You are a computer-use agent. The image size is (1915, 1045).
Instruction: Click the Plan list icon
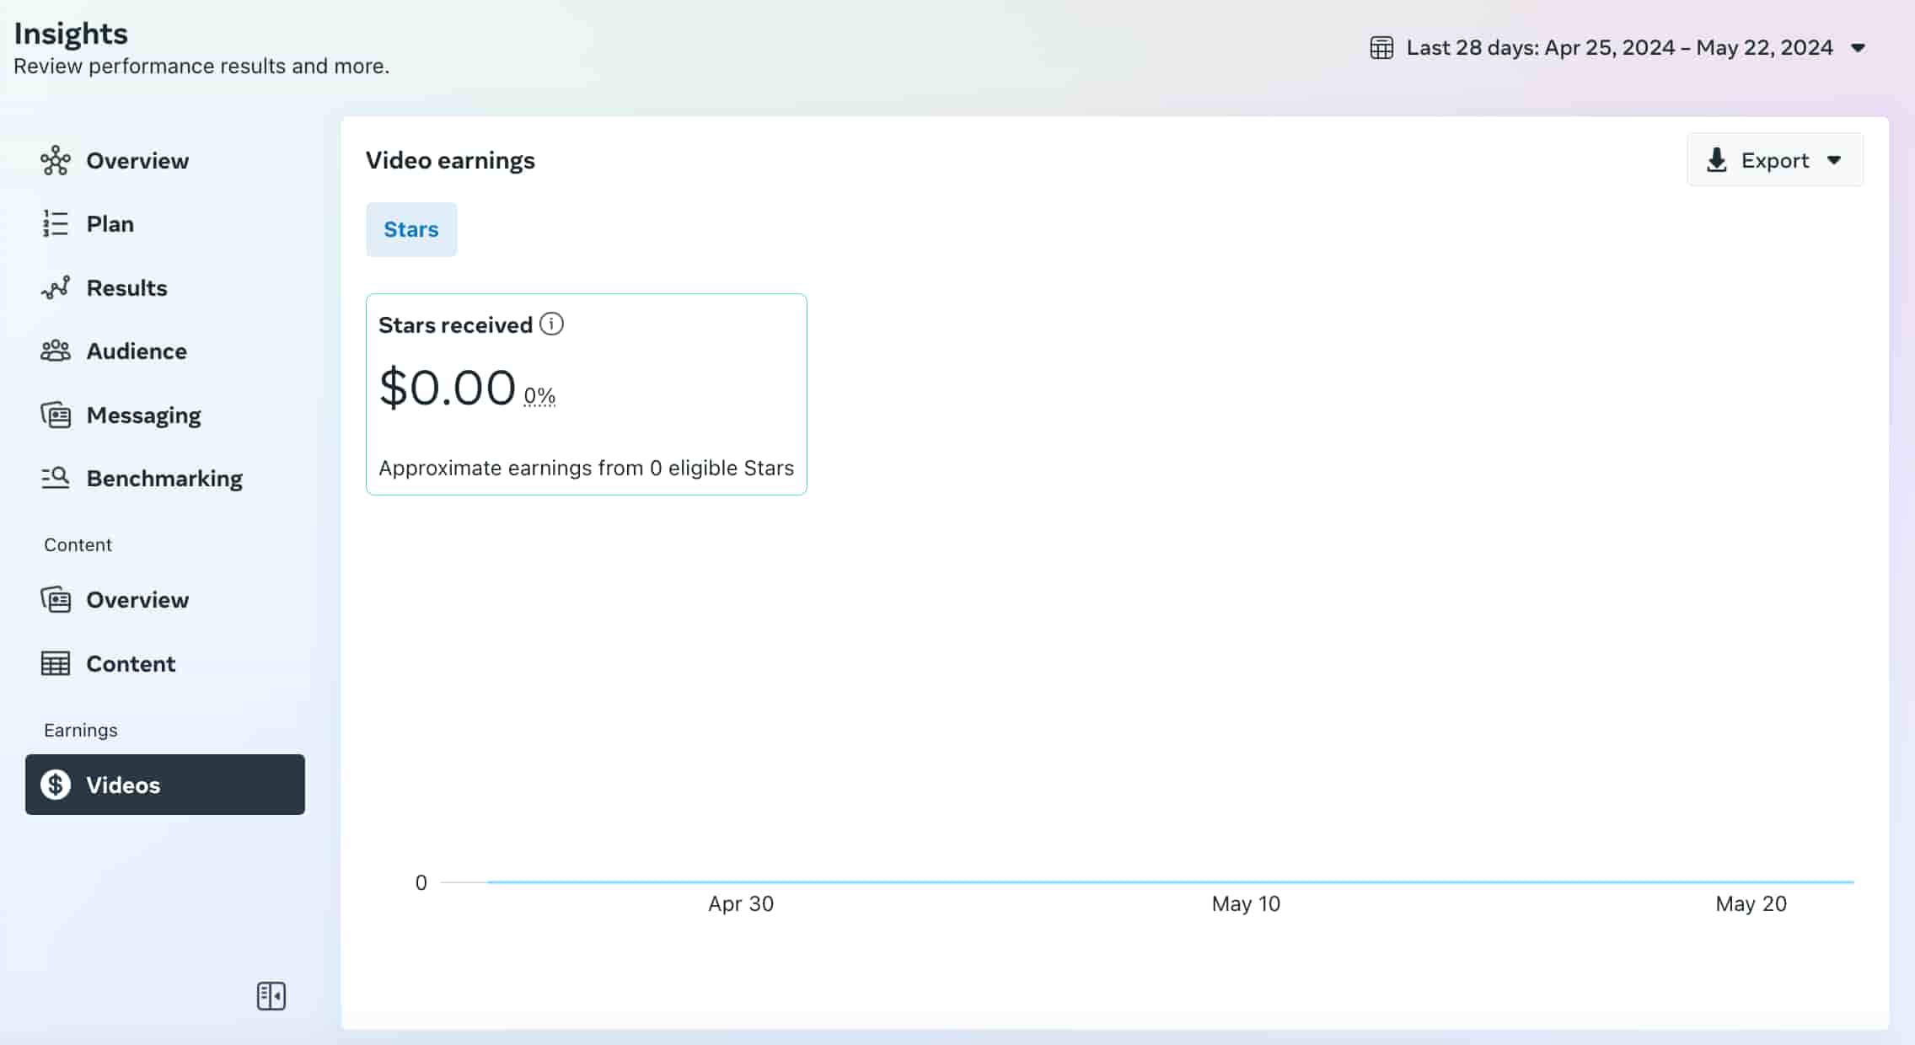tap(56, 224)
